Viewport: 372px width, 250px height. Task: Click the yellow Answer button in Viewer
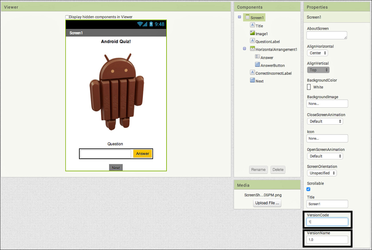(x=142, y=154)
